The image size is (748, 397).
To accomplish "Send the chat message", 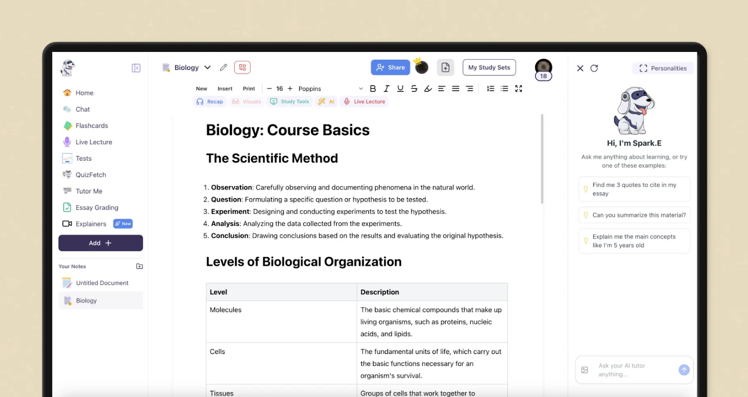I will tap(684, 370).
